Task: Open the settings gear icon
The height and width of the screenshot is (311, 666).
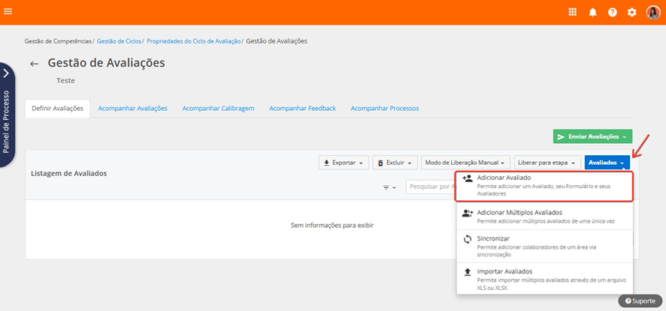Action: [x=631, y=12]
